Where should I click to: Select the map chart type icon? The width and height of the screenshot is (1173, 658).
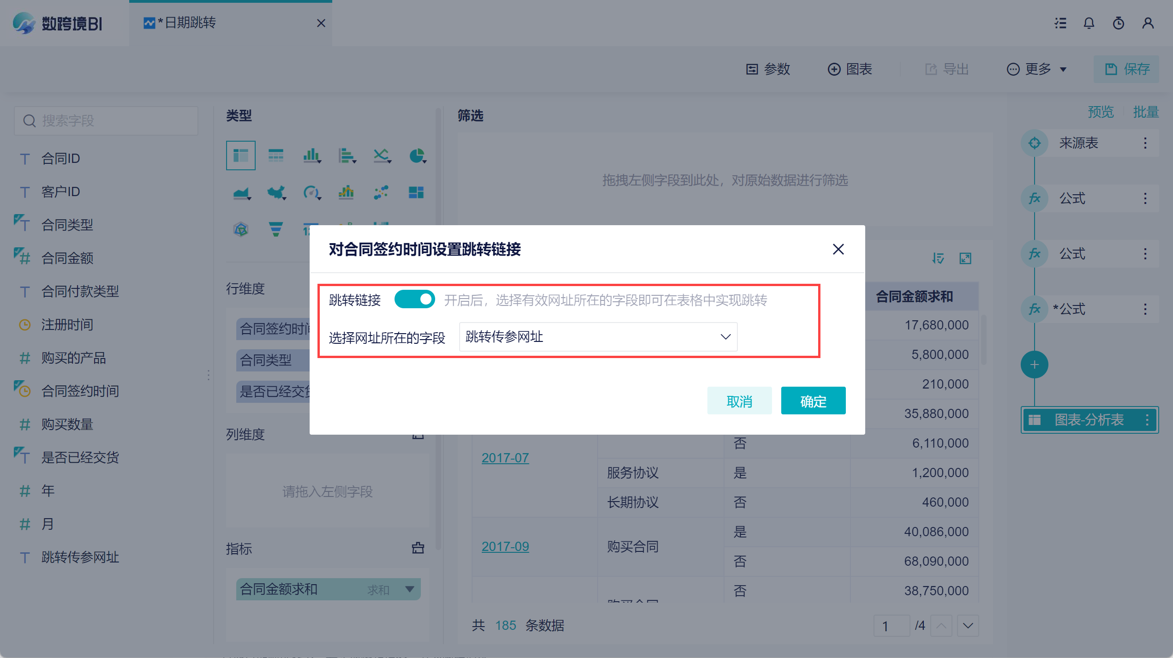click(276, 192)
